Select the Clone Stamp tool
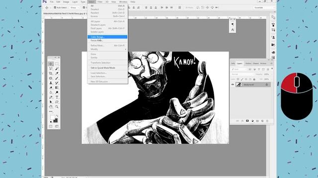This screenshot has width=318, height=178. click(51, 83)
